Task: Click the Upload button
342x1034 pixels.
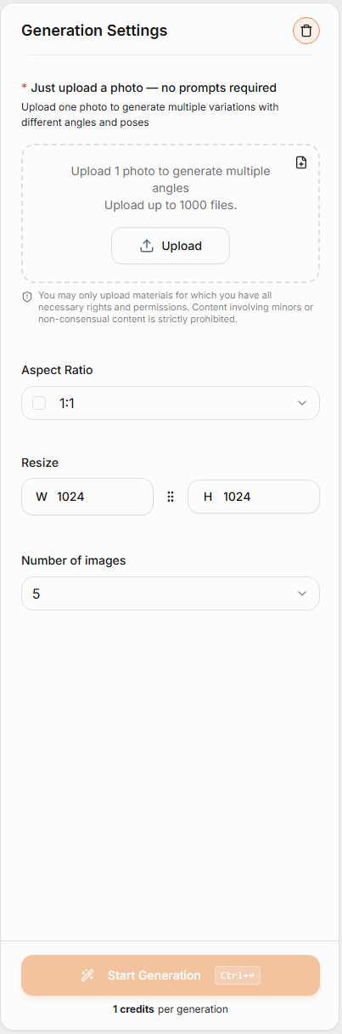Action: 171,246
